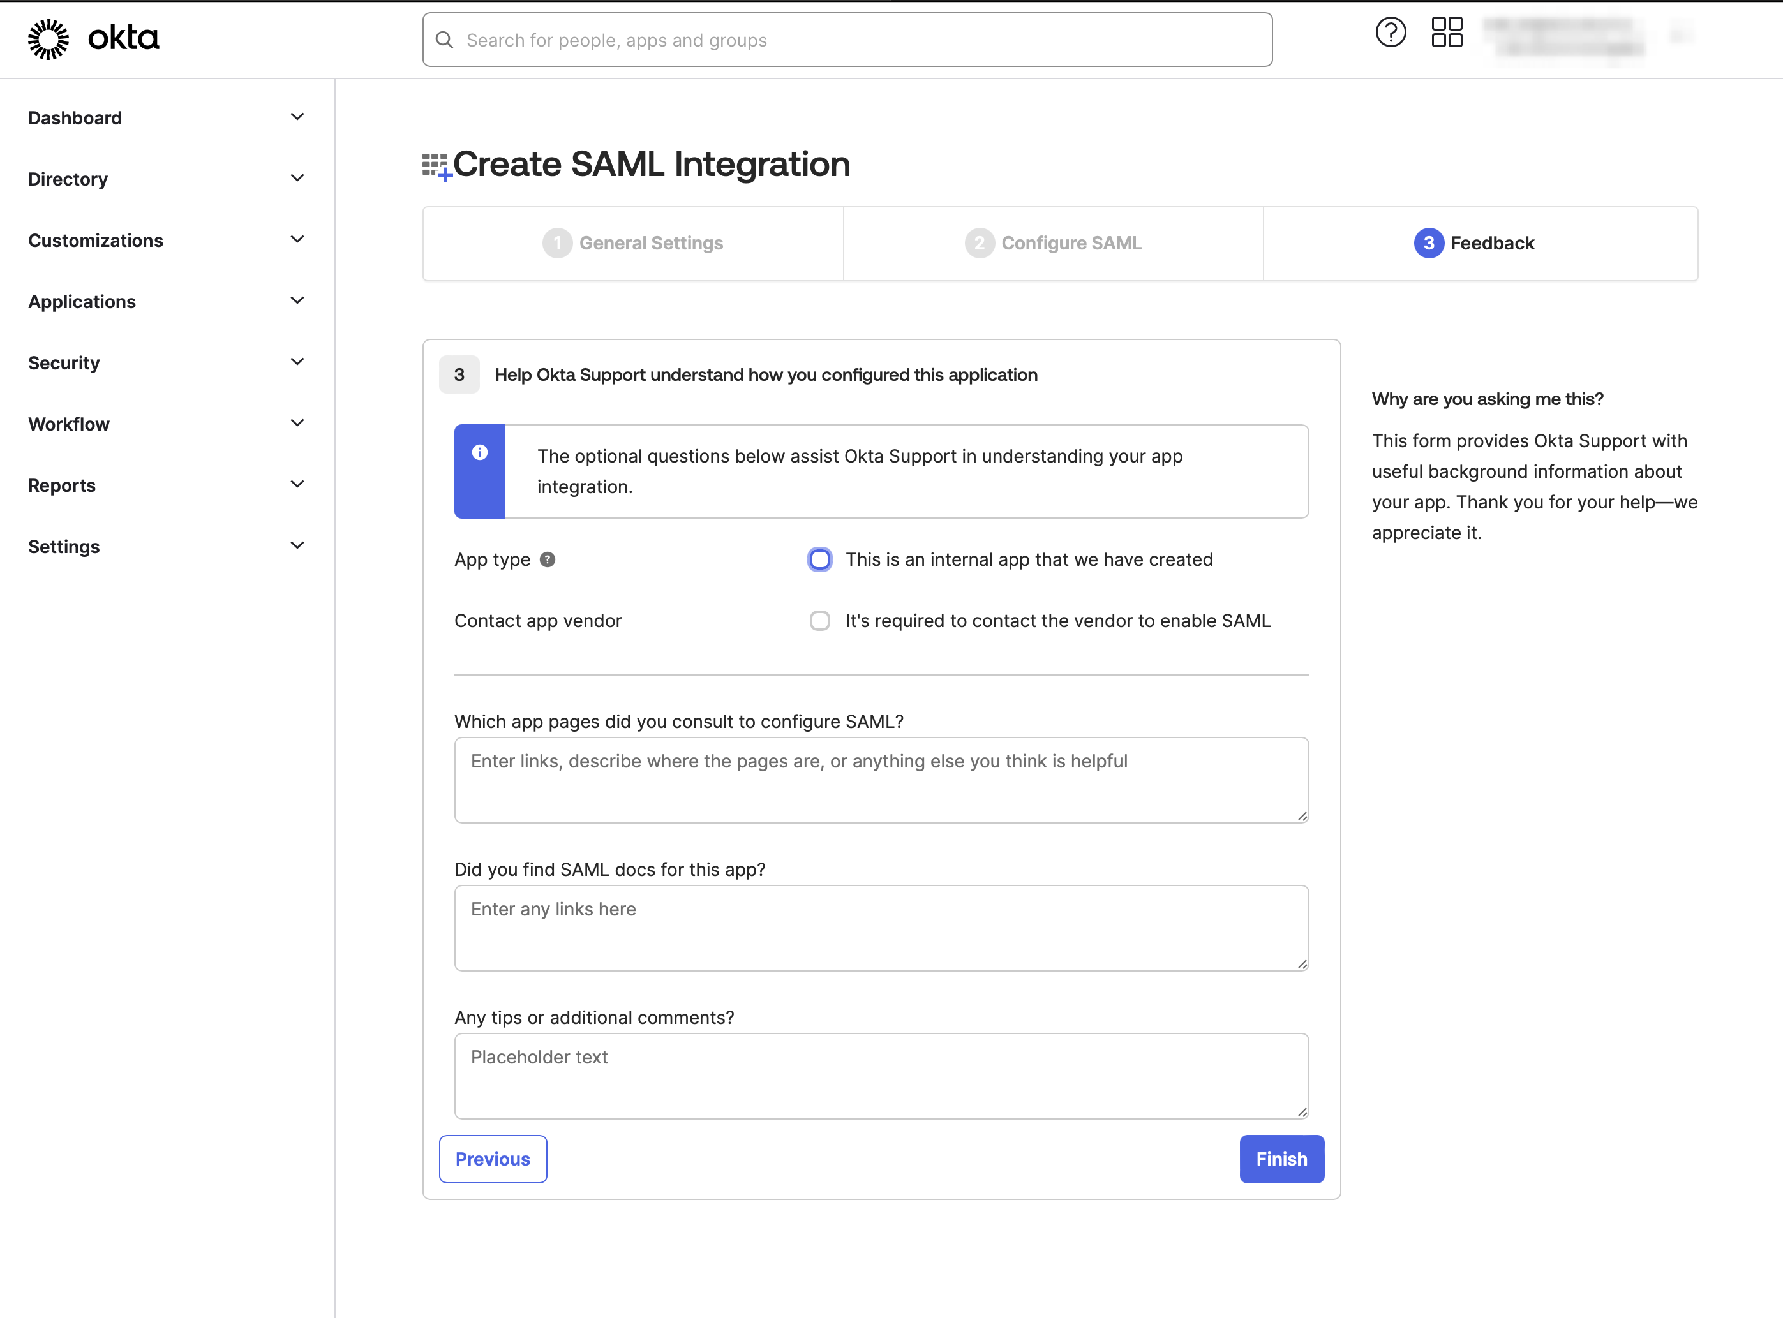Screen dimensions: 1783x1318
Task: Expand the Security menu chevron
Action: (x=297, y=362)
